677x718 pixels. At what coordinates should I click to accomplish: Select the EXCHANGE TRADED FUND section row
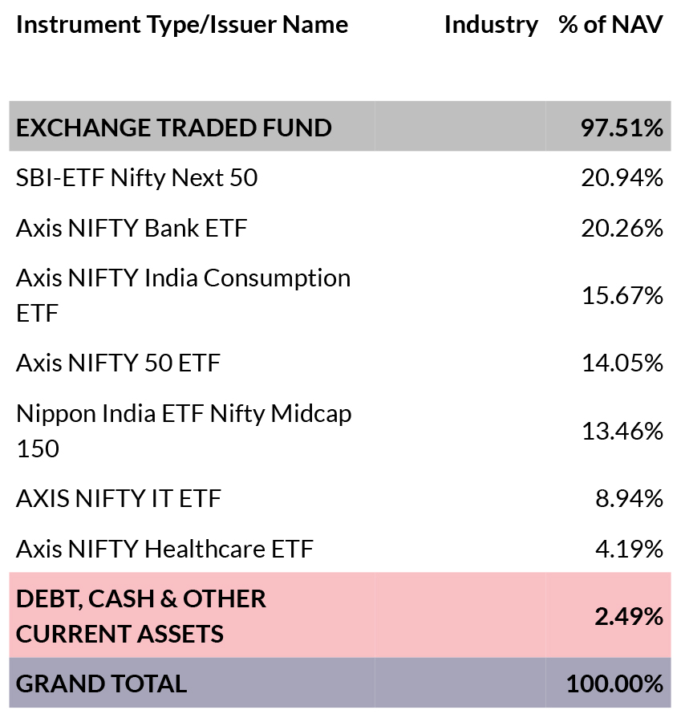(x=339, y=127)
